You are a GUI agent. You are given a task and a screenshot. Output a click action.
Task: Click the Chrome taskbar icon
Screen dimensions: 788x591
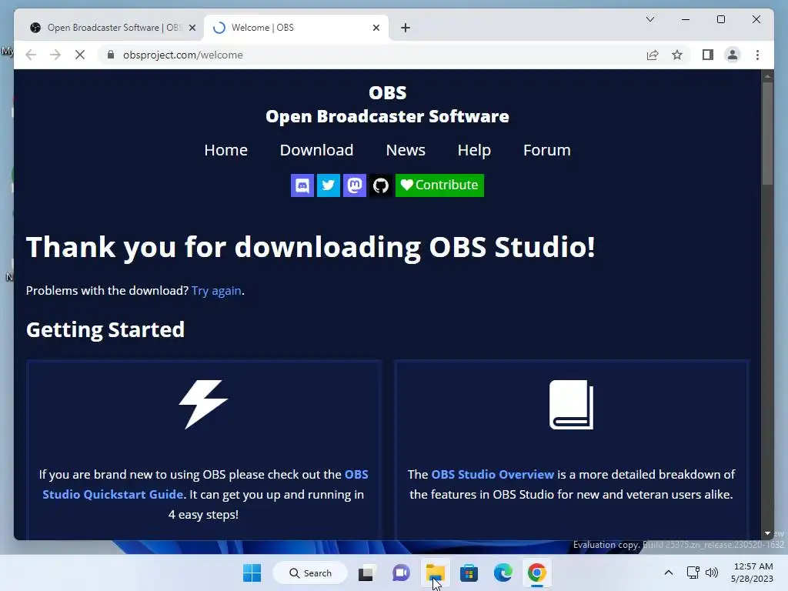536,573
